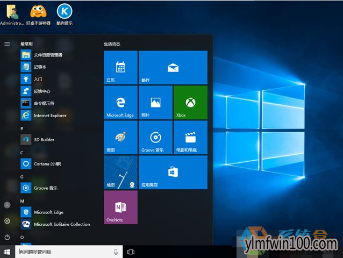Open the user account icon in Start sidebar
This screenshot has width=343, height=258.
point(7,205)
